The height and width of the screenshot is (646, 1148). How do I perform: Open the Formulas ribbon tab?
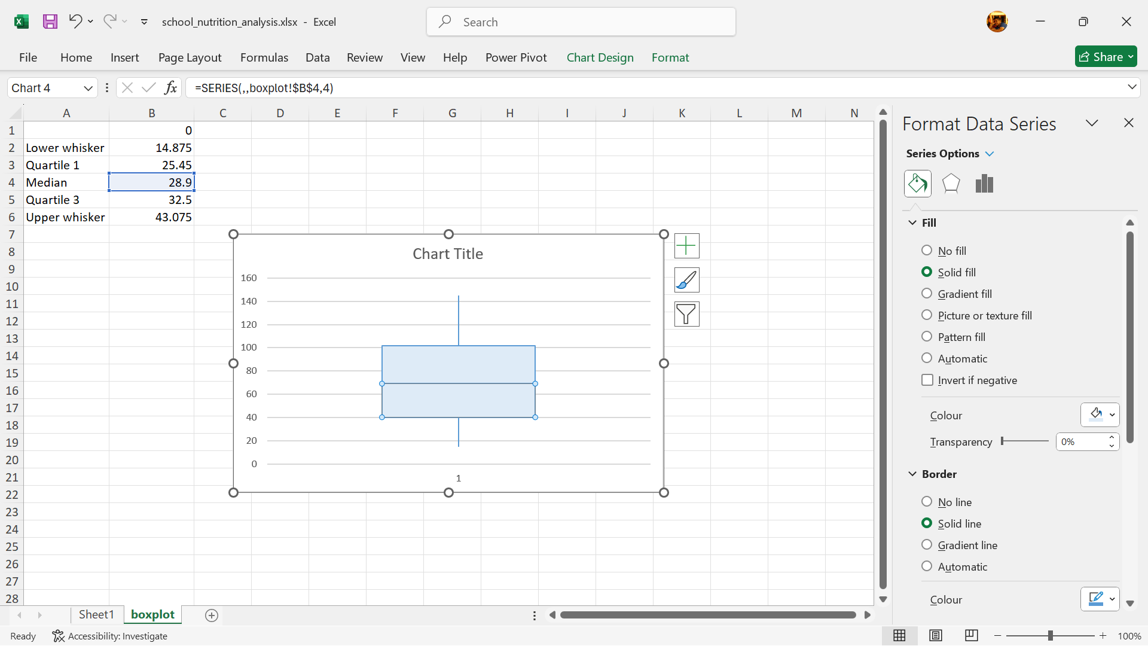264,57
